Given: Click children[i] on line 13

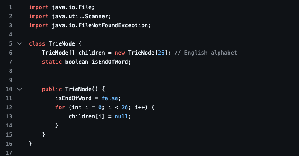Looking at the screenshot, I should (87, 117).
